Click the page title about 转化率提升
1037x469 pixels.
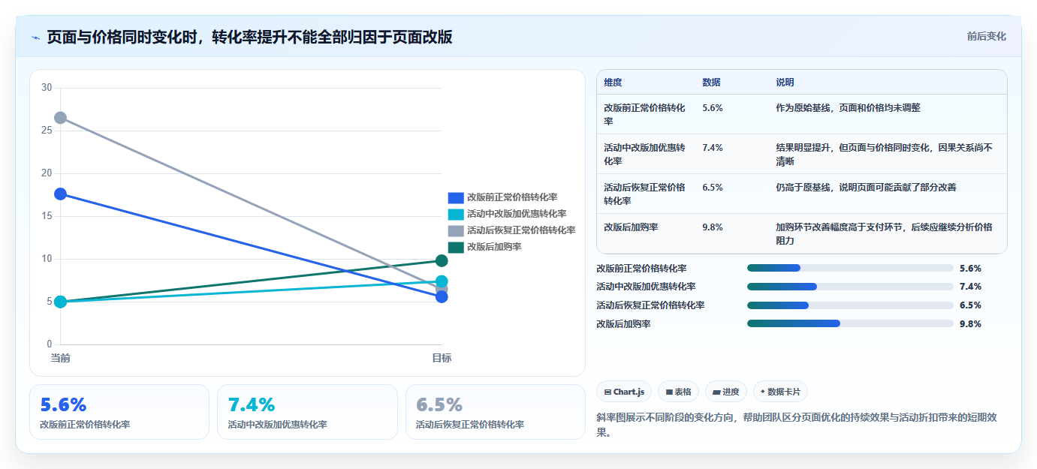(250, 37)
